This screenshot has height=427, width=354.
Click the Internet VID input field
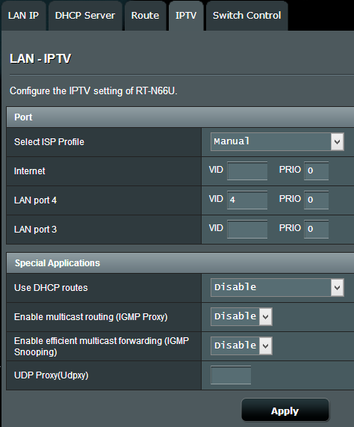tap(247, 171)
